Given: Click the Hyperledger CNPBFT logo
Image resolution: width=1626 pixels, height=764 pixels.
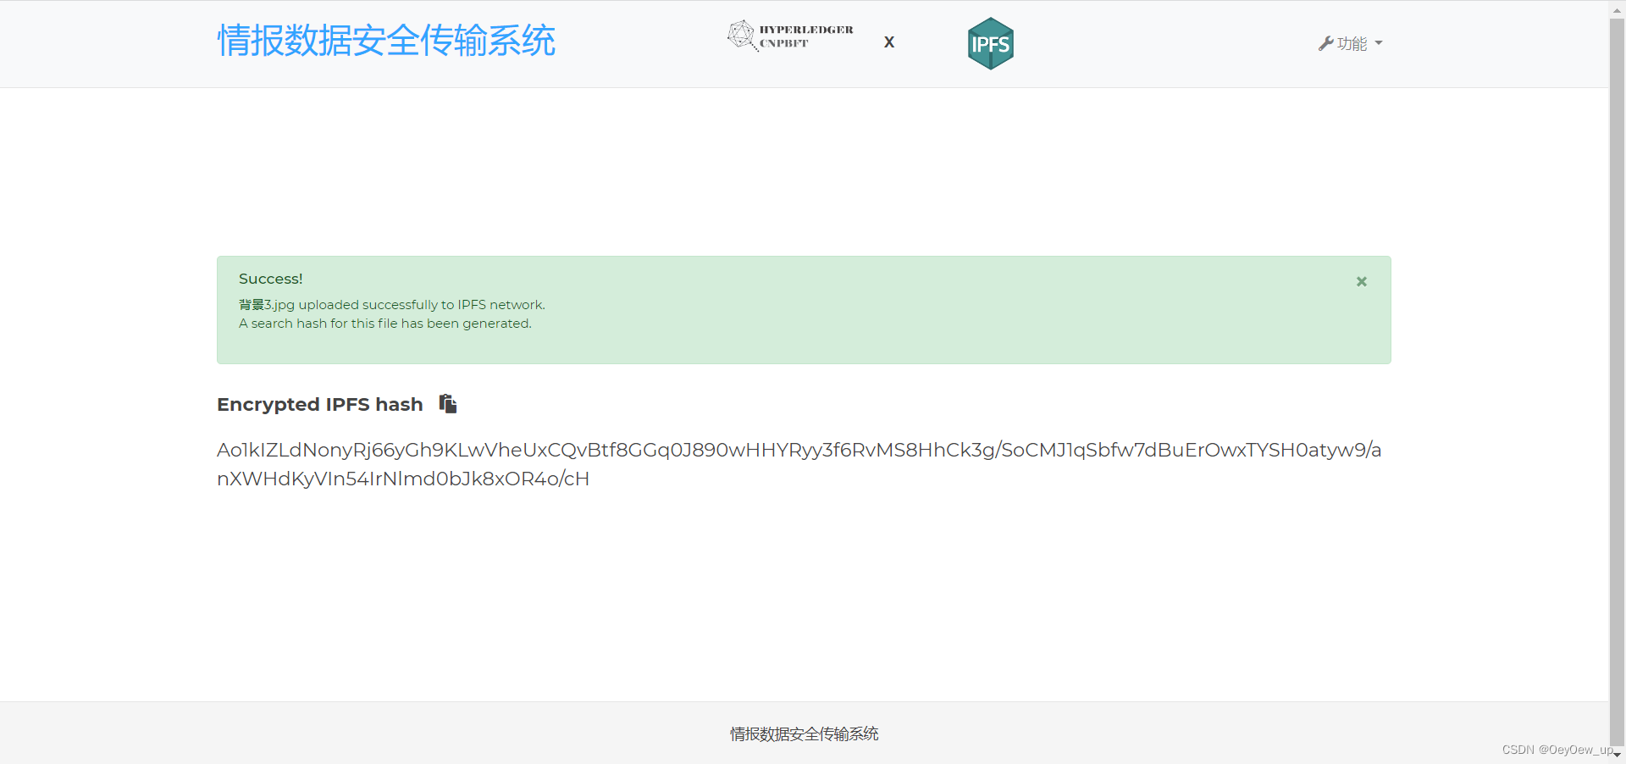Looking at the screenshot, I should pos(790,36).
